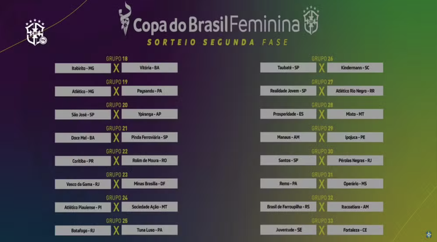Click the CBF TV crest logo
The image size is (437, 242).
coord(36,32)
